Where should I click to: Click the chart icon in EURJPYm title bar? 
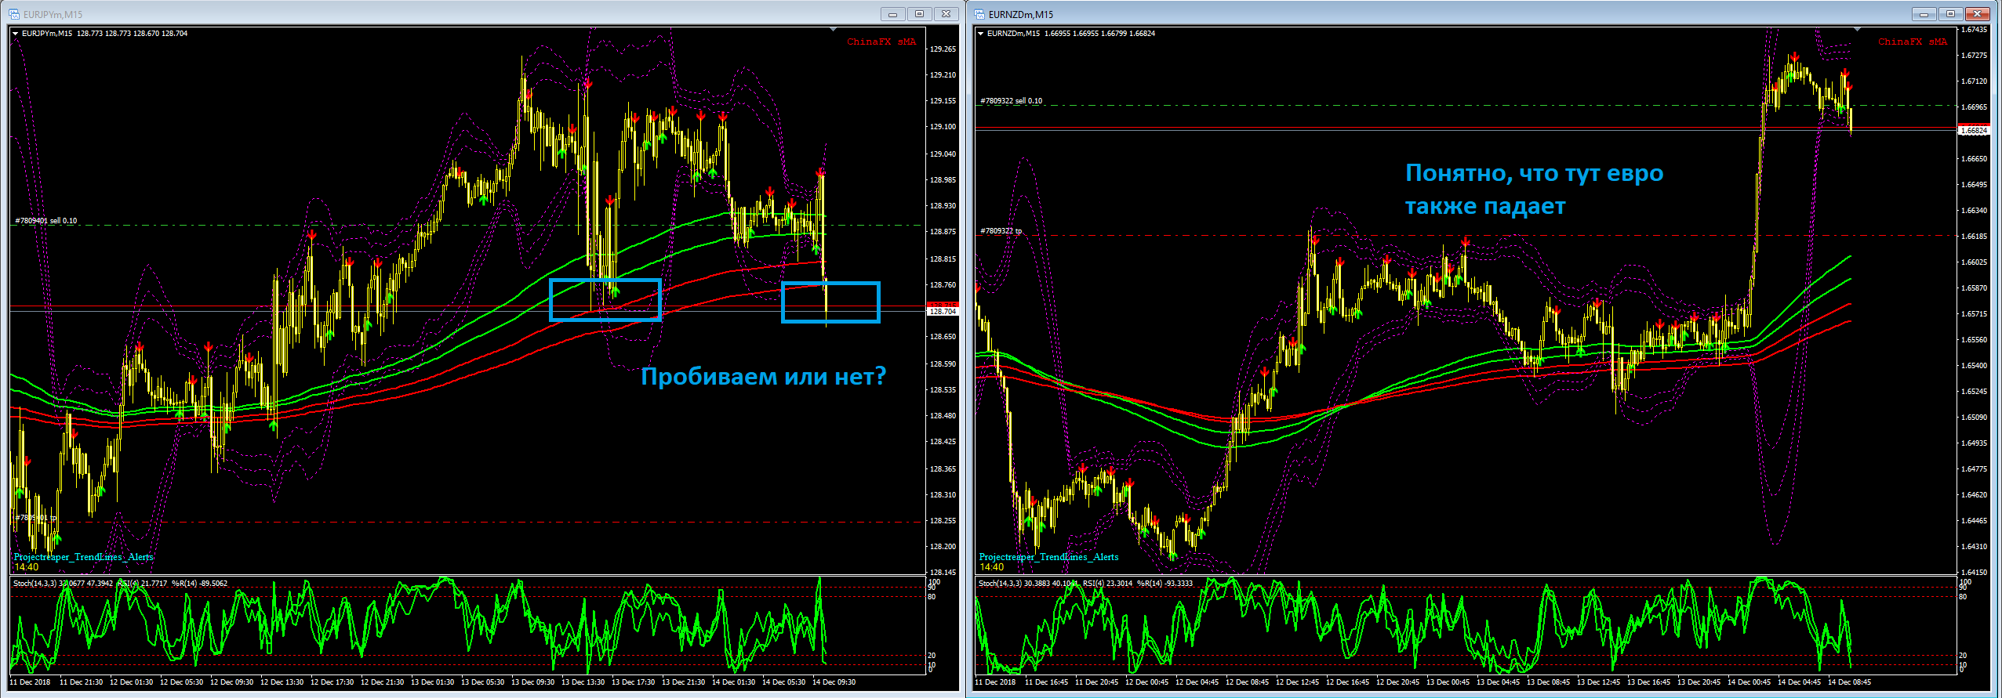14,14
